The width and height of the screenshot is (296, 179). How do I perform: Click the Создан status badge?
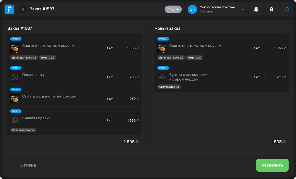[173, 9]
